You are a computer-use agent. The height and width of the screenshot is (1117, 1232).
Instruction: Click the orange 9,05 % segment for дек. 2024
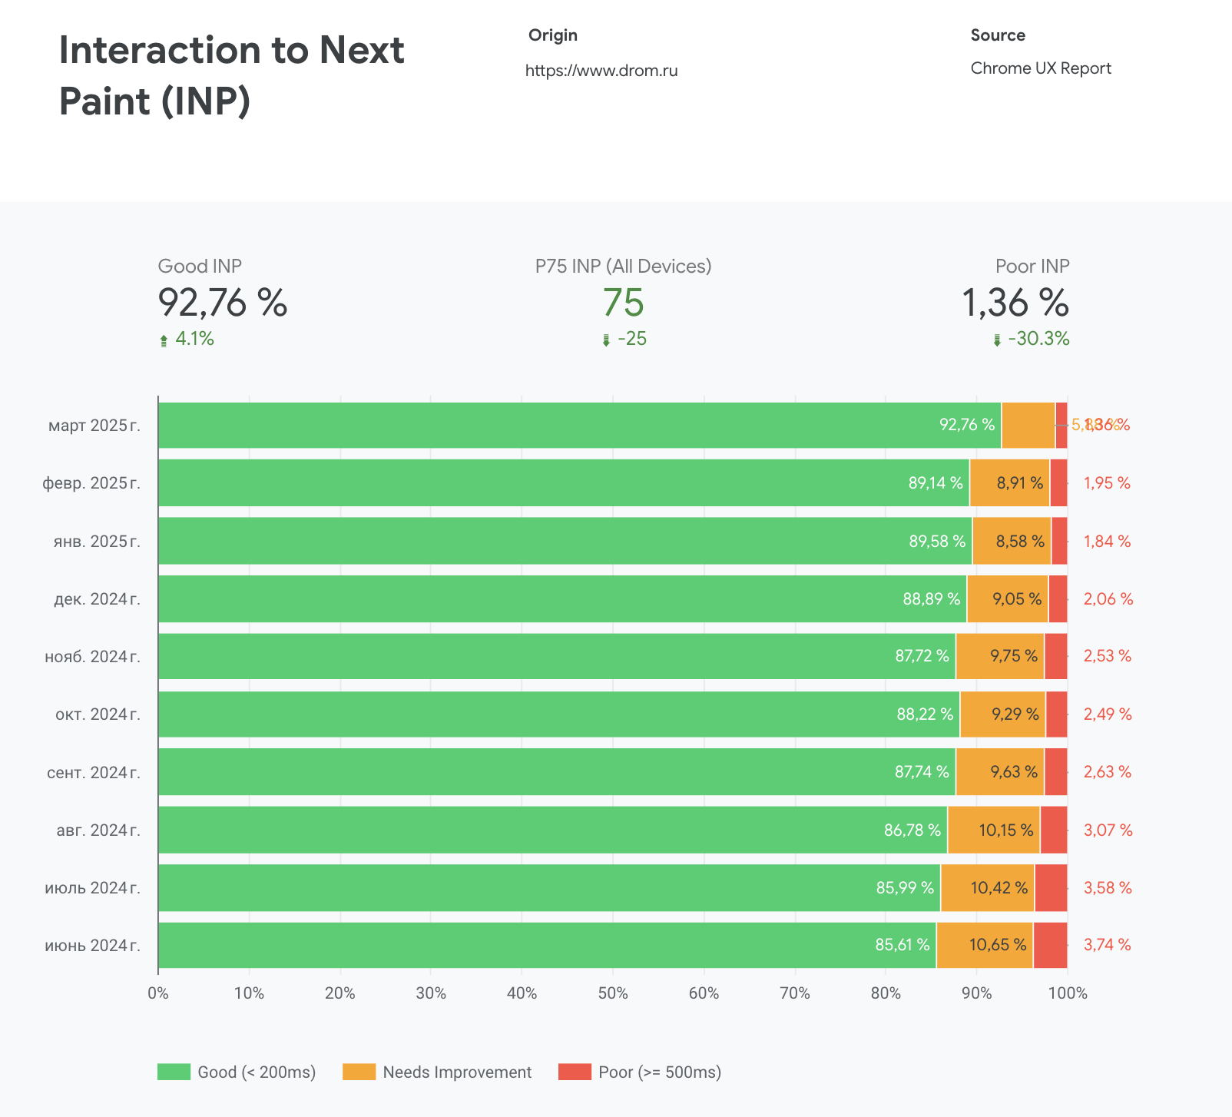pyautogui.click(x=1007, y=598)
